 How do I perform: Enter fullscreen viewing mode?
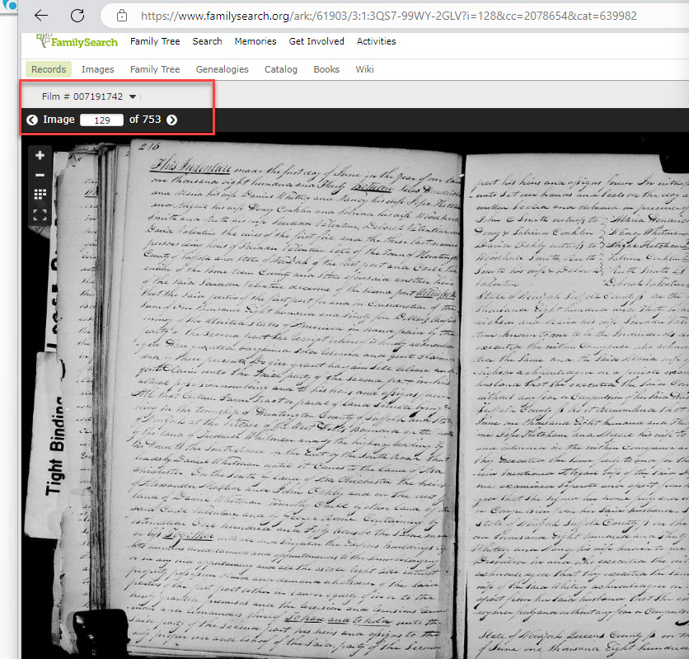point(40,215)
